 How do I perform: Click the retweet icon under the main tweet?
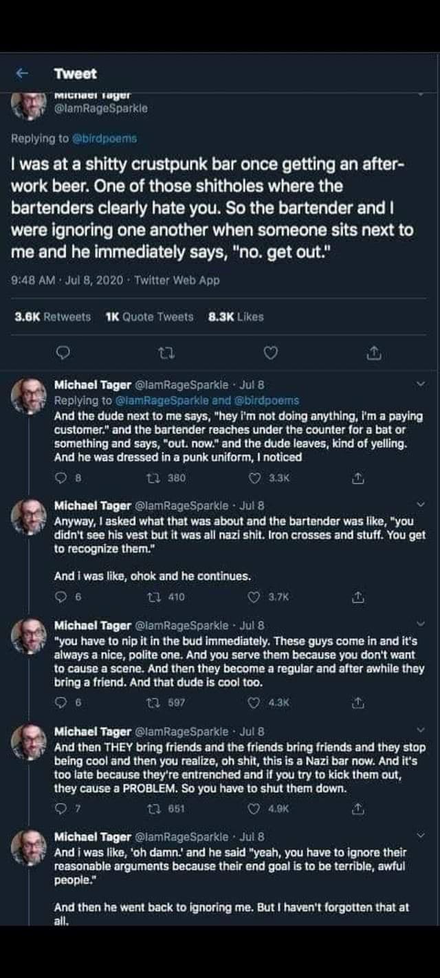pyautogui.click(x=166, y=353)
